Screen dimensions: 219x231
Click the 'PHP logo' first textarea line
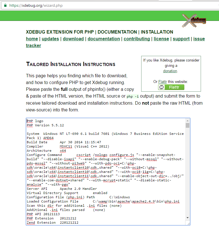tap(35, 121)
